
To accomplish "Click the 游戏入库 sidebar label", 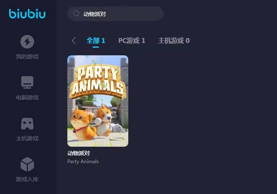I will (x=27, y=179).
